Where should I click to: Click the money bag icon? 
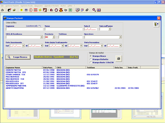tap(61, 10)
